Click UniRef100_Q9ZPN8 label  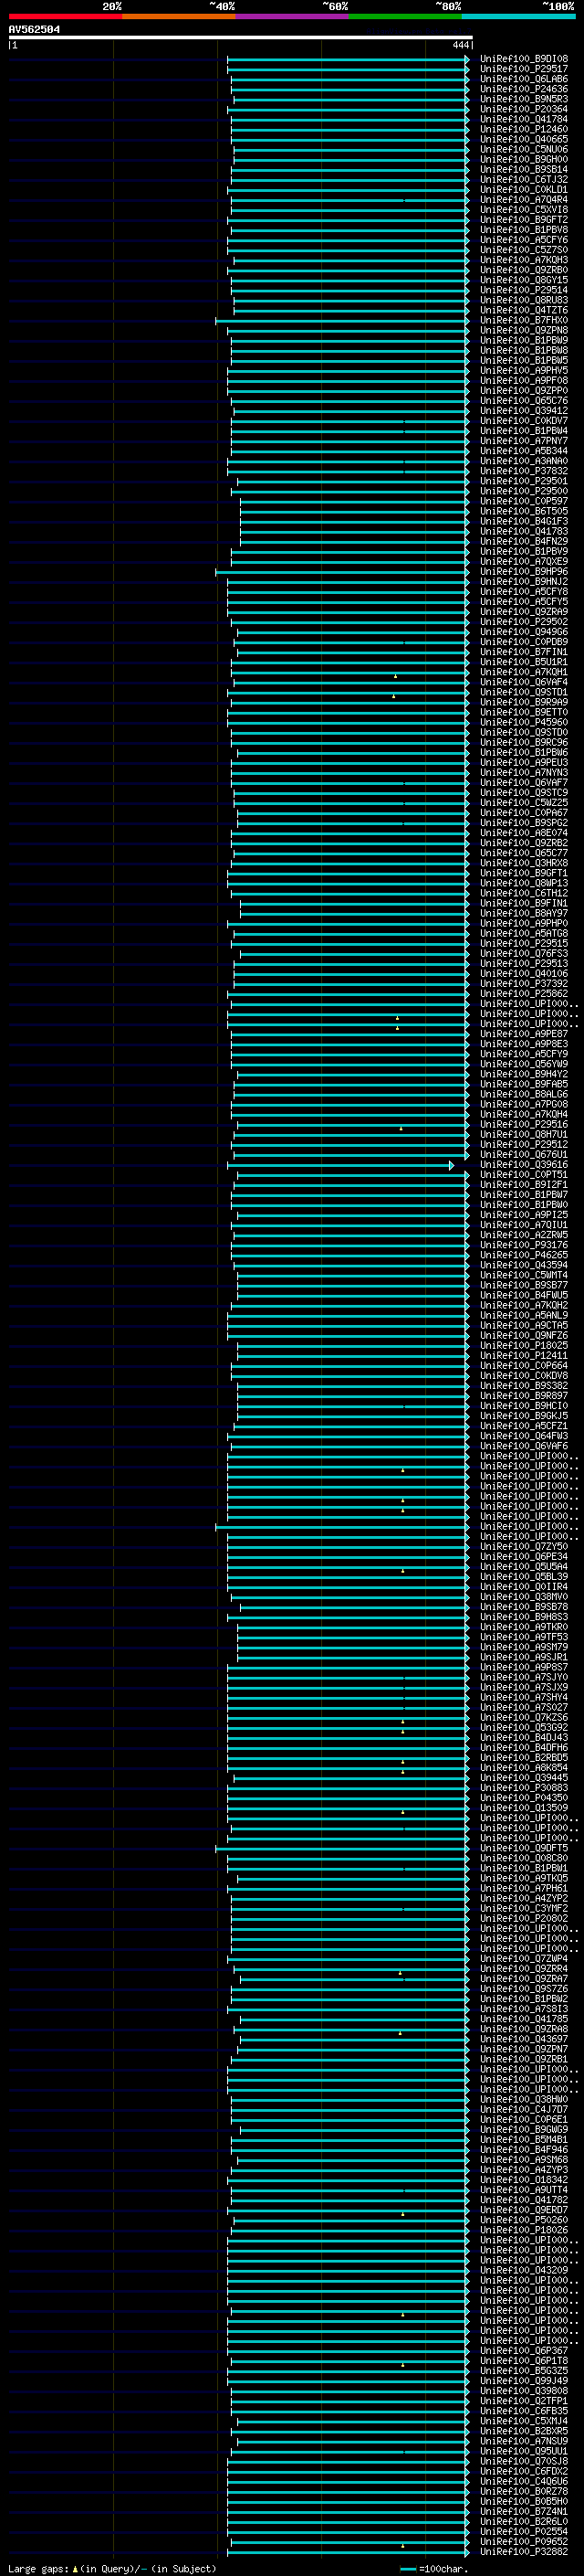pos(523,330)
